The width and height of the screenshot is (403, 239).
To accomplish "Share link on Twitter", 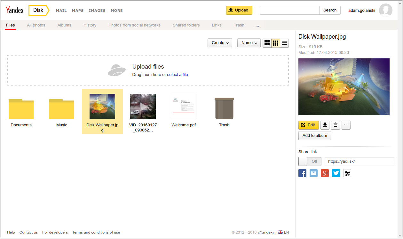I will tap(336, 173).
